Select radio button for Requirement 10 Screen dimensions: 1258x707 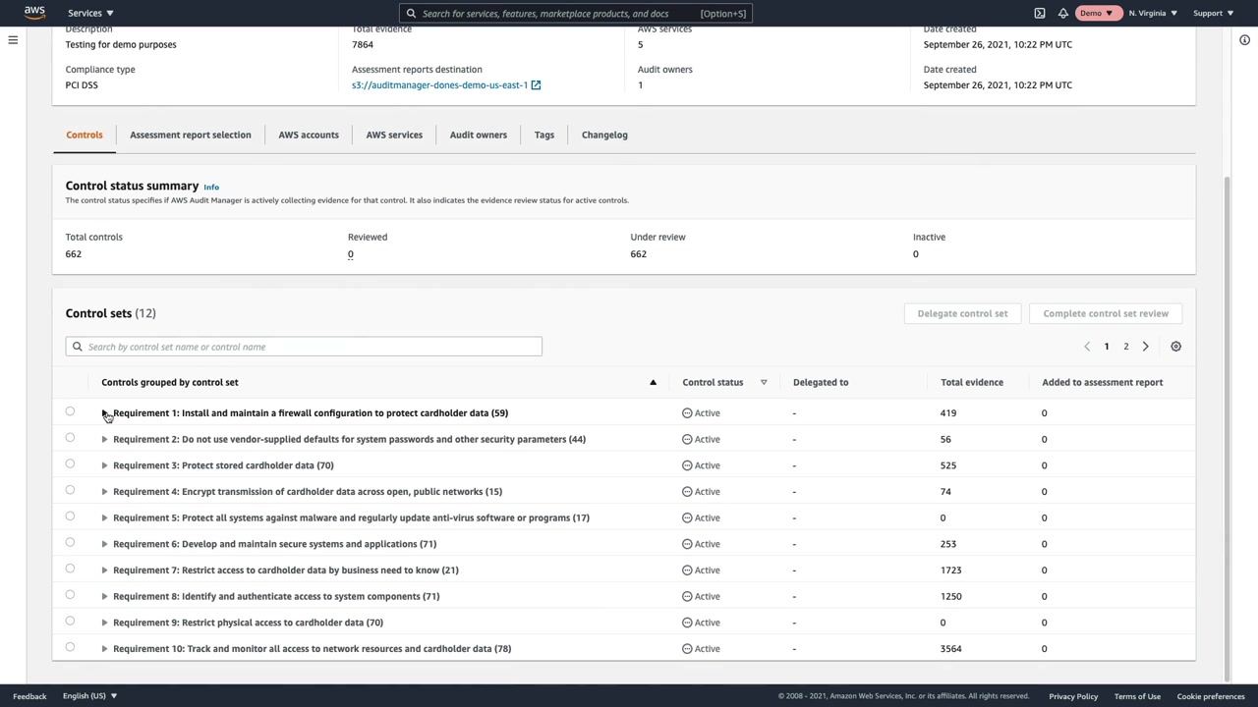70,647
